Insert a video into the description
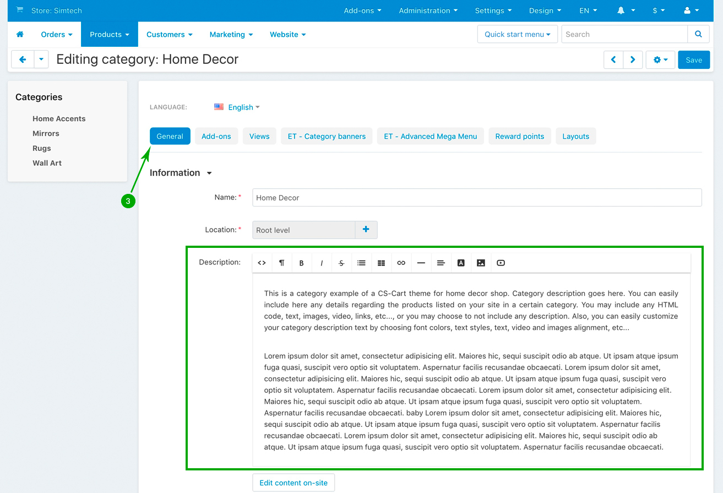The height and width of the screenshot is (493, 723). (501, 263)
